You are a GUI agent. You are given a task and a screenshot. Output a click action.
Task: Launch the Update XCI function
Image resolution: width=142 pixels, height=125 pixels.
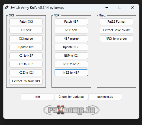[26, 47]
